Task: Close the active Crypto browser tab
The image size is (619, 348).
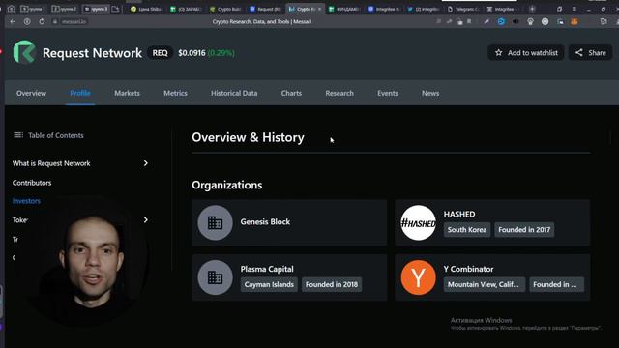Action: point(319,9)
